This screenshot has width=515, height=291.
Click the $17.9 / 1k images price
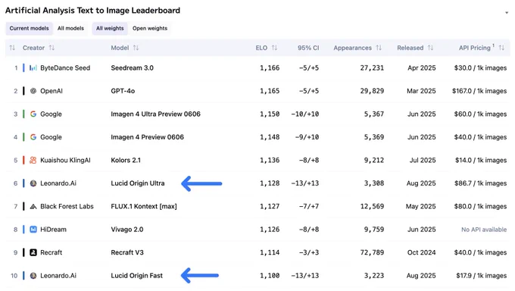pos(482,276)
